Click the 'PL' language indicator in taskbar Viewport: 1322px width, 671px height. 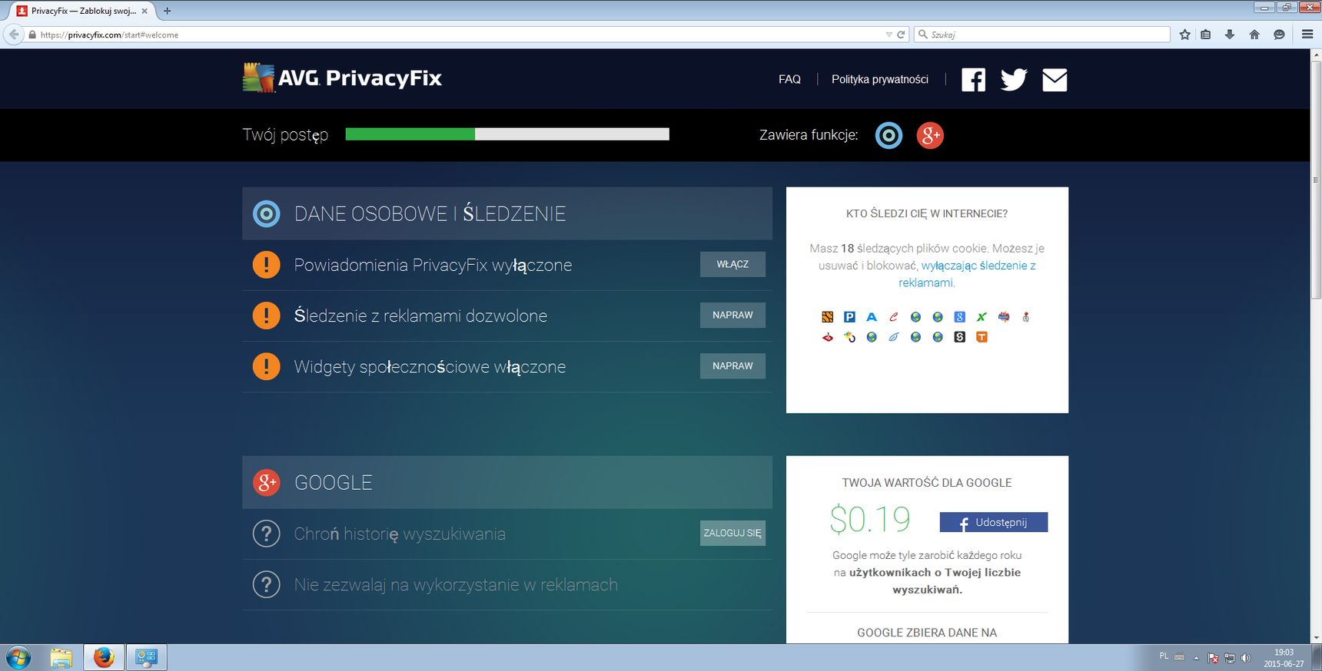pos(1164,656)
